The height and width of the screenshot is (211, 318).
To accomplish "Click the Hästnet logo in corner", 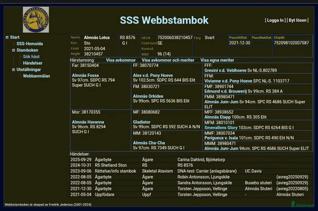I will [303, 204].
